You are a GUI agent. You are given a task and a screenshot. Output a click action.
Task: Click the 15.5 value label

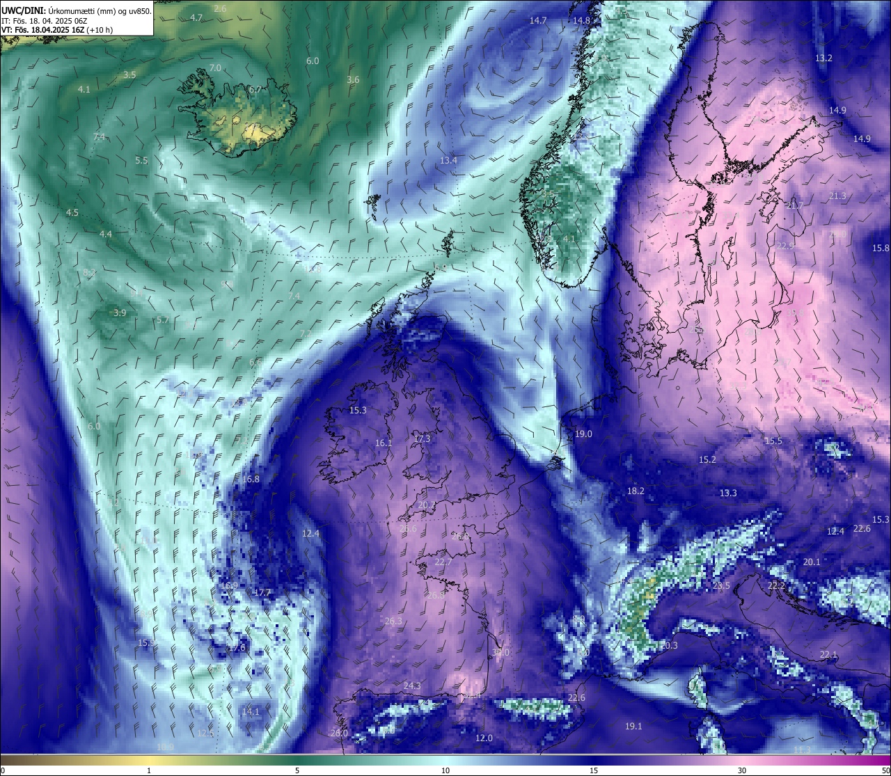pyautogui.click(x=773, y=441)
